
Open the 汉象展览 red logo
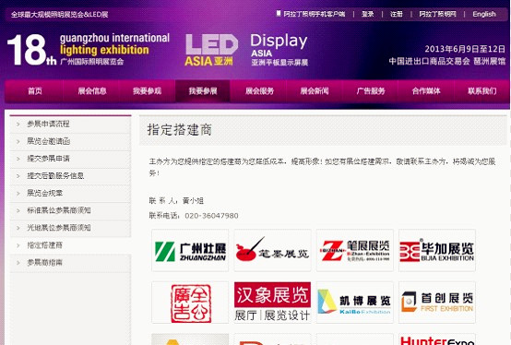click(272, 303)
